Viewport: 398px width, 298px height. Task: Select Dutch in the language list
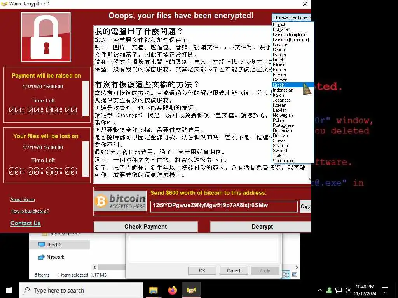pyautogui.click(x=293, y=60)
